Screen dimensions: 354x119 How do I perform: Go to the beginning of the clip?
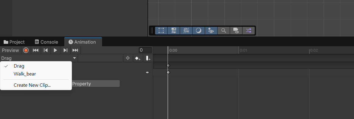[x=36, y=50]
